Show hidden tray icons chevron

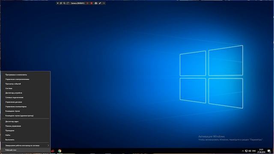tap(243, 151)
